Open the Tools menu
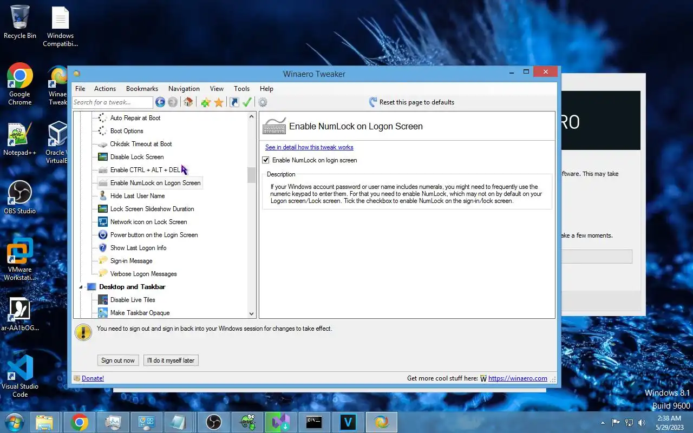 [x=242, y=89]
